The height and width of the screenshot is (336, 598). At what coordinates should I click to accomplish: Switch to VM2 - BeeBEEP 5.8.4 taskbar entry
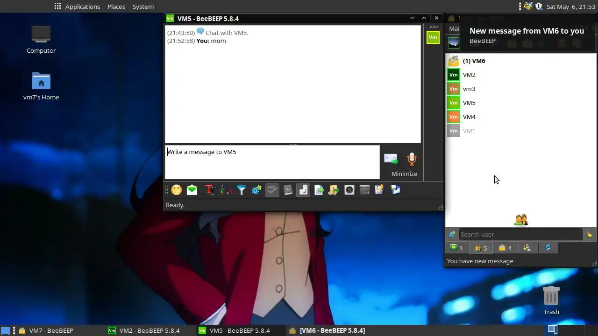point(149,330)
